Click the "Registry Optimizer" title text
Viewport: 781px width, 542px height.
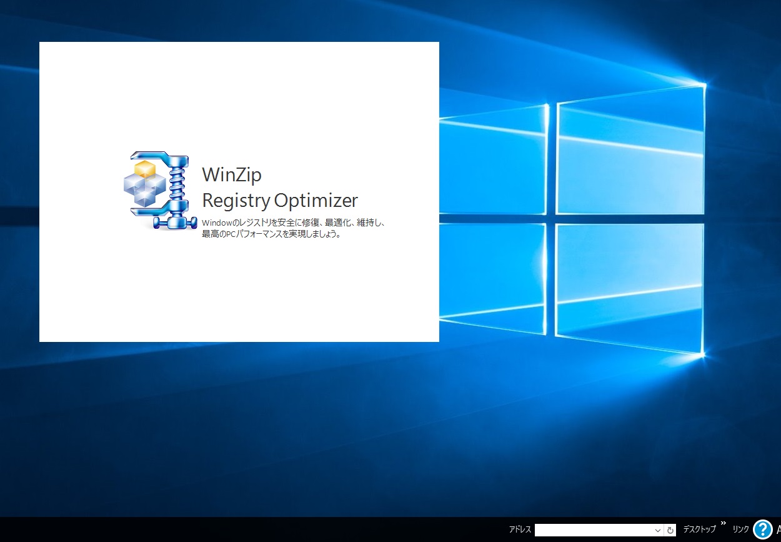pos(280,201)
